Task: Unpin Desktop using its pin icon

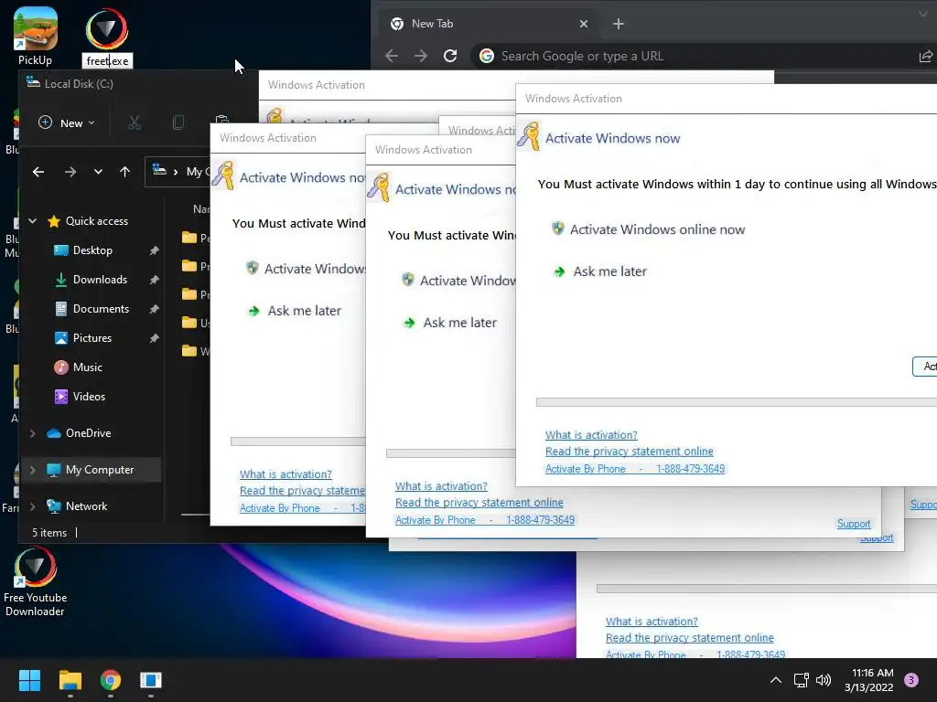Action: pyautogui.click(x=154, y=250)
